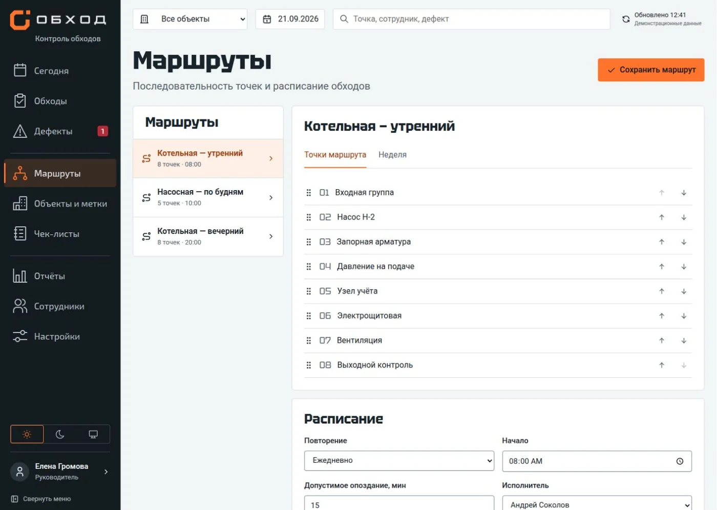Select system theme mode
Viewport: 717px width, 510px height.
pyautogui.click(x=93, y=434)
